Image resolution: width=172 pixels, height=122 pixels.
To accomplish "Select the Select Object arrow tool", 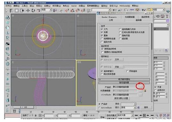I will click(6, 11).
